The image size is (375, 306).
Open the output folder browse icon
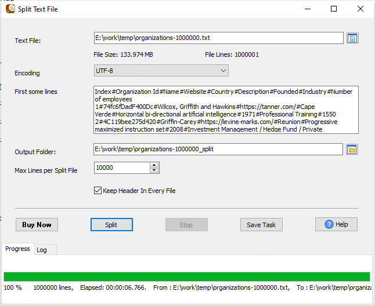click(352, 150)
